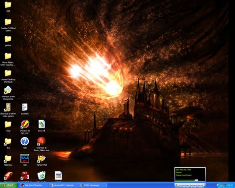
Task: Click the media player seek slider thumb
Action: 196,180
